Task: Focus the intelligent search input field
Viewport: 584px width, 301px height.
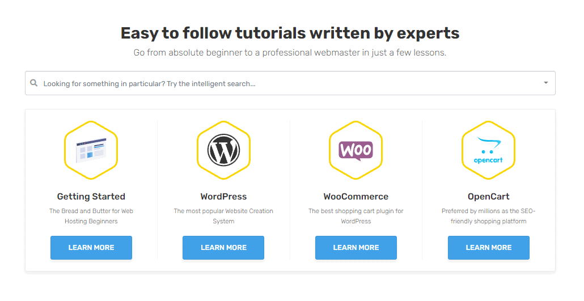Action: [283, 83]
